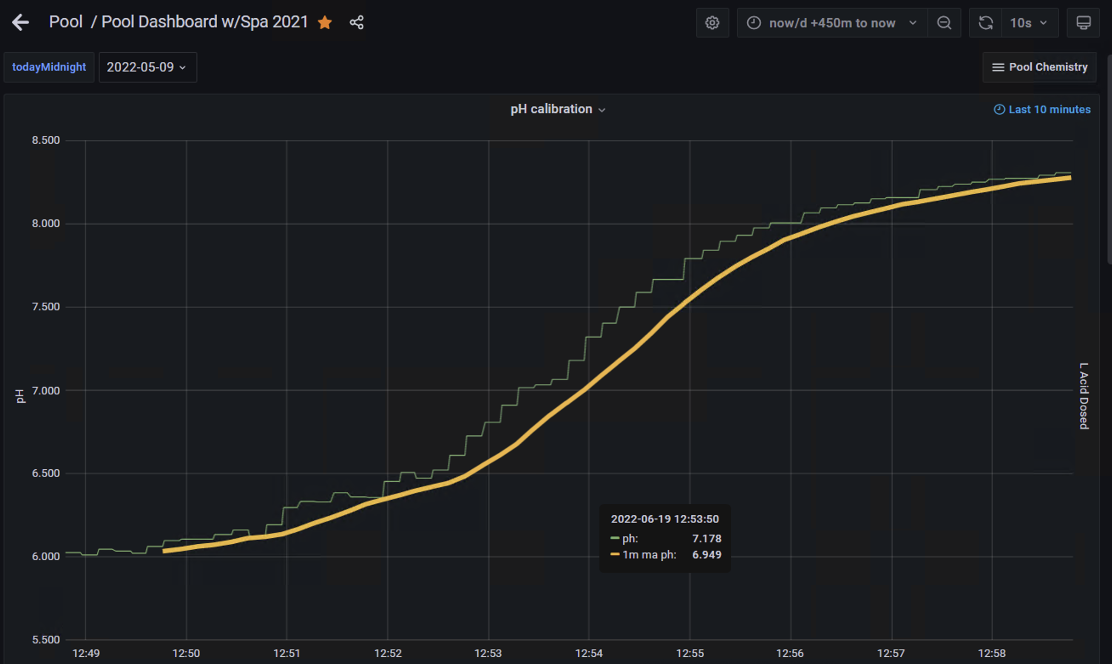The height and width of the screenshot is (664, 1112).
Task: Toggle the dashboard favorite star
Action: pyautogui.click(x=326, y=23)
